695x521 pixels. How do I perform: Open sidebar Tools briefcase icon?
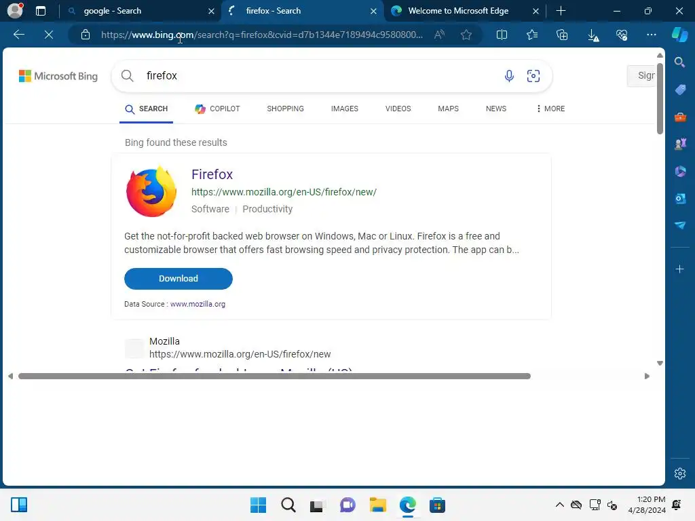[x=680, y=117]
